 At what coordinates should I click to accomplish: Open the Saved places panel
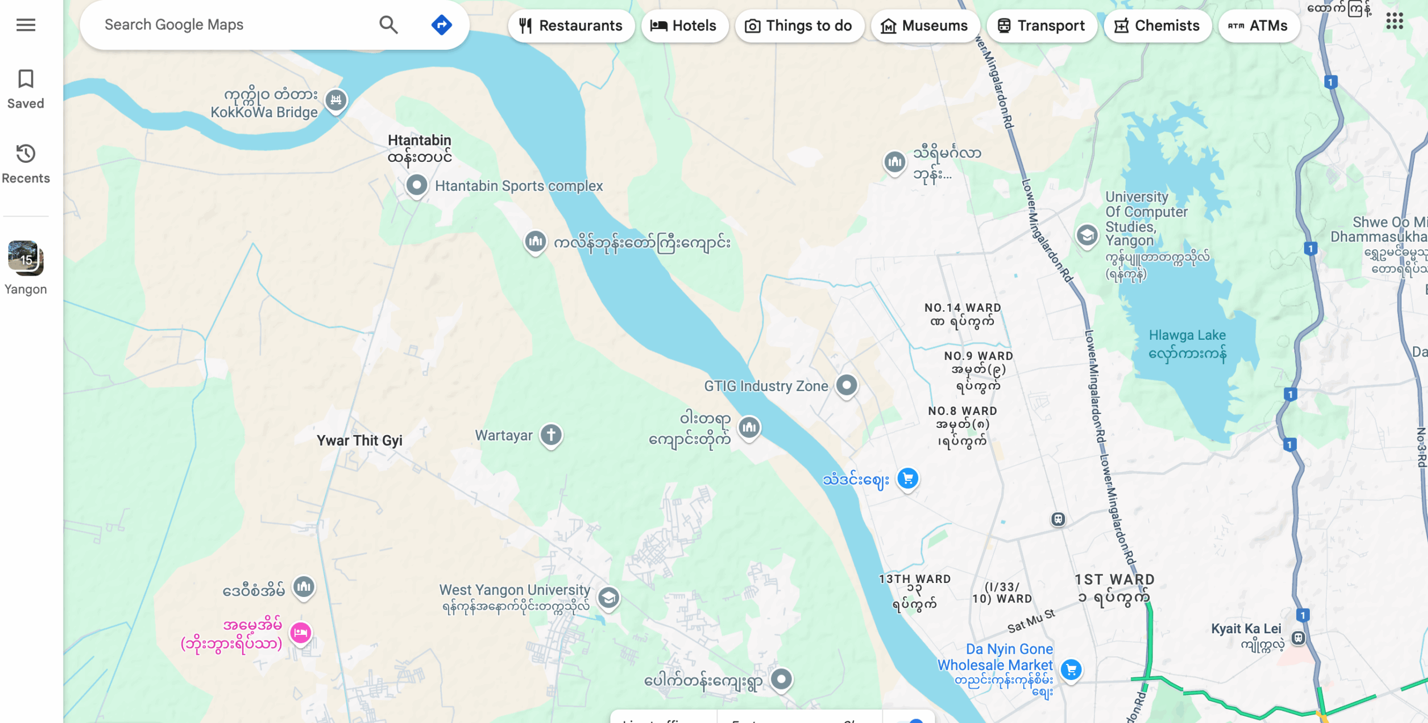pyautogui.click(x=26, y=89)
